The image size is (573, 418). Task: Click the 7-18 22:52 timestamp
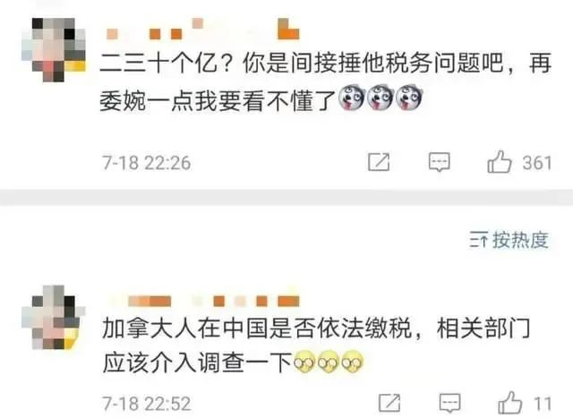(x=147, y=404)
